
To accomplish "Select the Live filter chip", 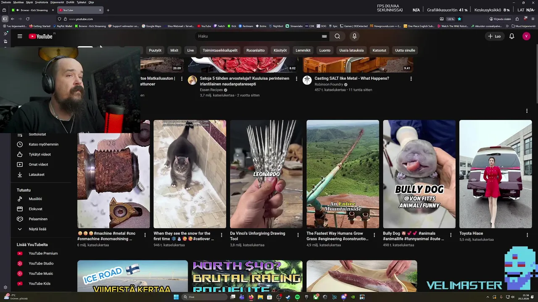I will pos(190,50).
